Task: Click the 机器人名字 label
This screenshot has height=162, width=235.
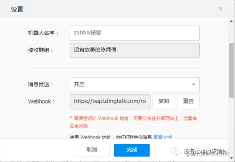Action: click(43, 33)
